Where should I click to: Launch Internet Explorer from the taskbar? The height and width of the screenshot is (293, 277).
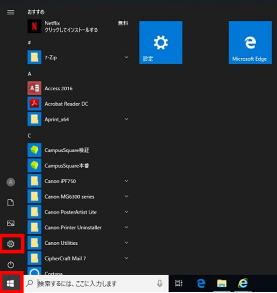coord(243,283)
